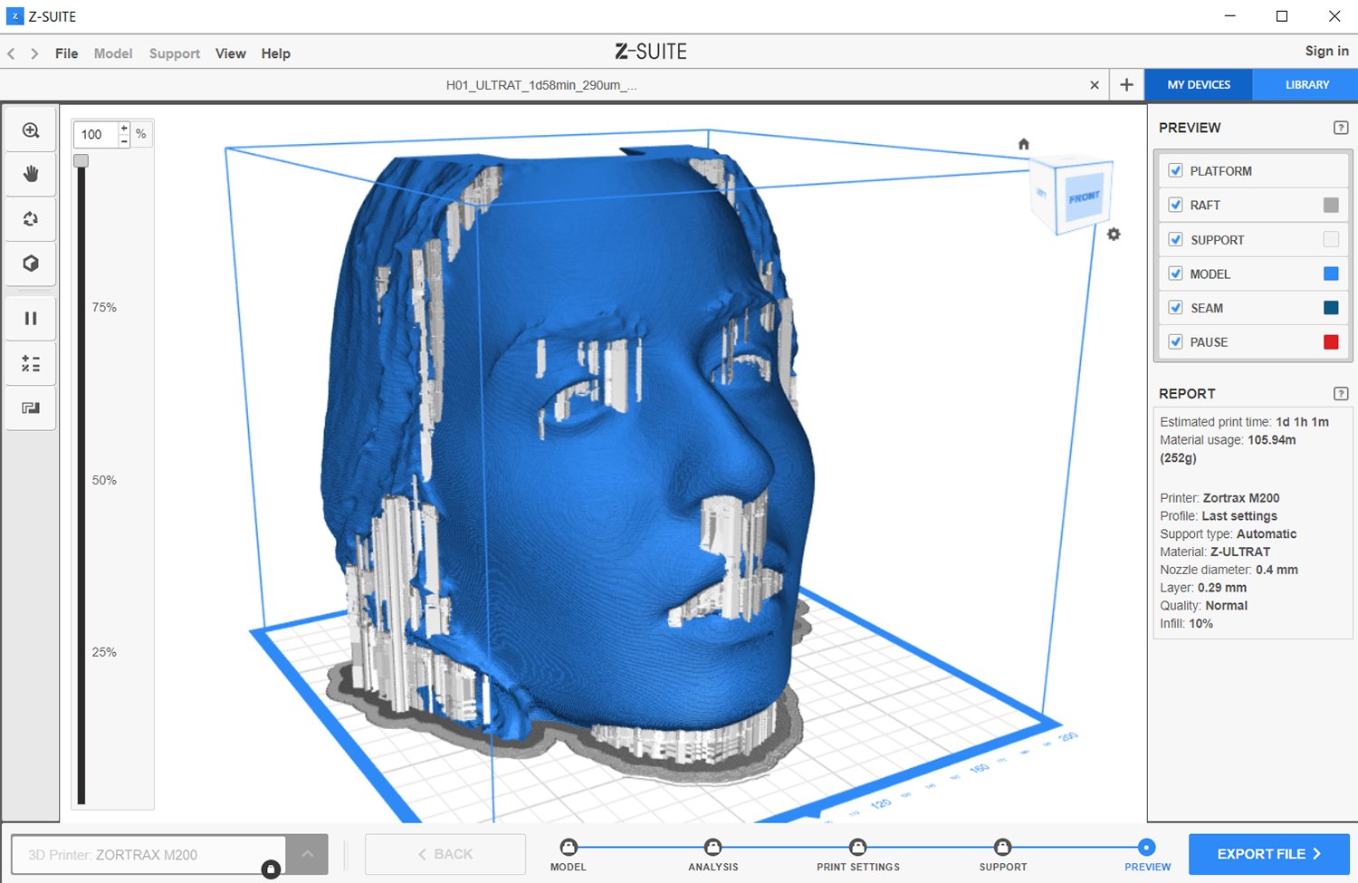Image resolution: width=1358 pixels, height=883 pixels.
Task: Decrease the layer percentage stepper
Action: coord(124,141)
